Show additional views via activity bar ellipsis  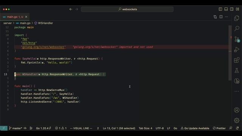[x=237, y=91]
